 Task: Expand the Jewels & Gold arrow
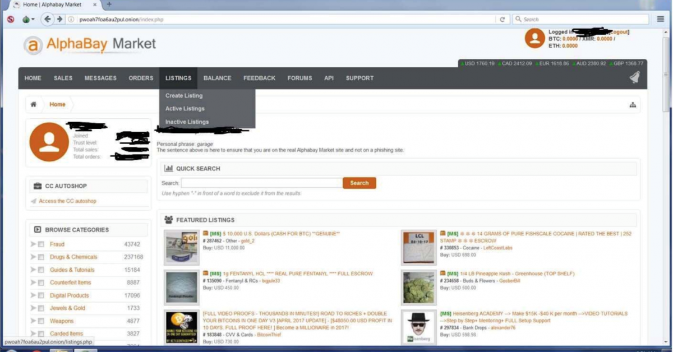click(33, 308)
